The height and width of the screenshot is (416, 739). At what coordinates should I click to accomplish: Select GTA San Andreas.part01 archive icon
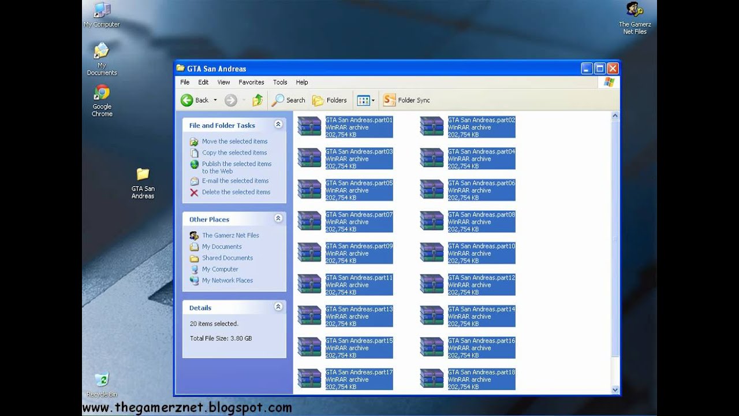click(x=309, y=127)
